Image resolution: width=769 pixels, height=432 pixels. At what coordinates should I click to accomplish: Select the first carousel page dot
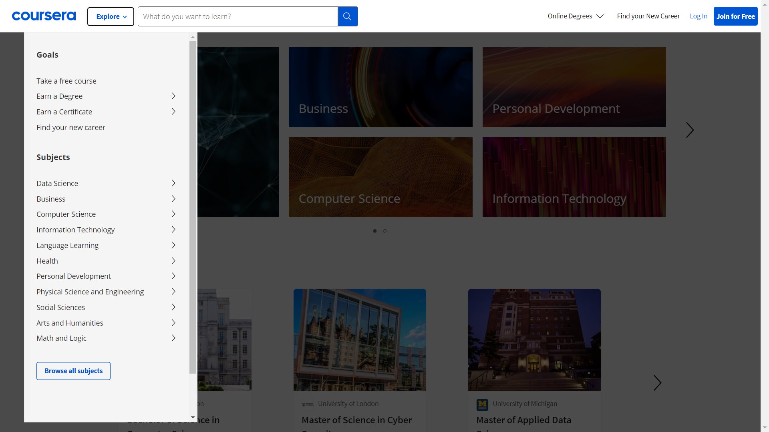point(375,231)
